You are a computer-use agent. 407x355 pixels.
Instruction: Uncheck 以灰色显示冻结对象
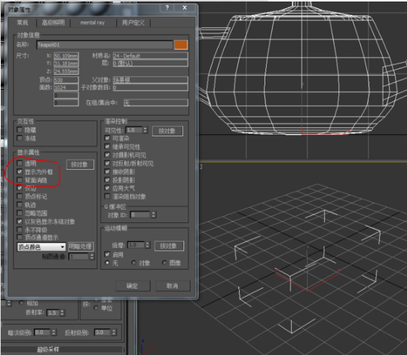click(20, 222)
